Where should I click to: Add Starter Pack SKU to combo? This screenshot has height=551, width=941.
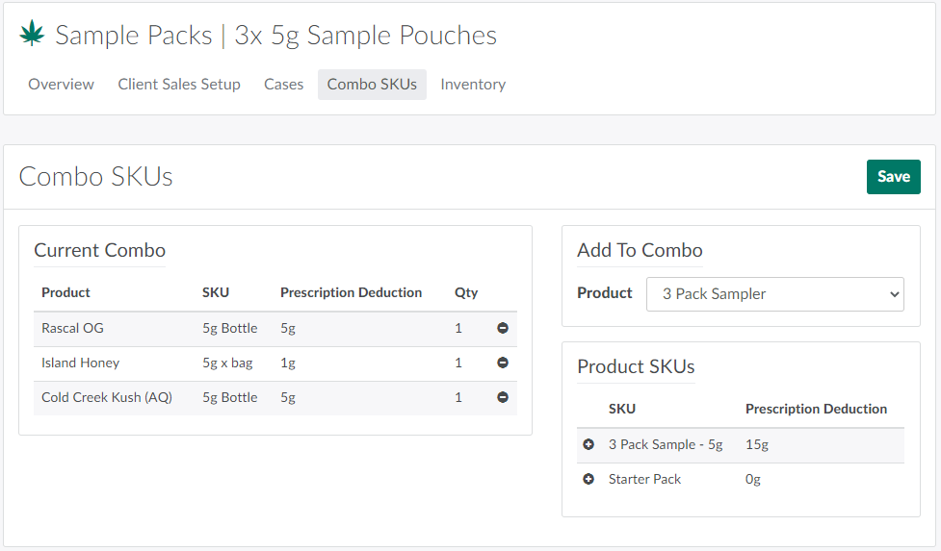pos(588,480)
